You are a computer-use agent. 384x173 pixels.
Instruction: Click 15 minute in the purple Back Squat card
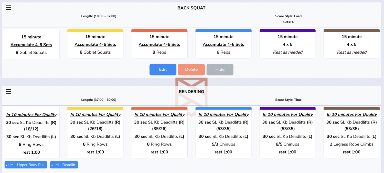coord(287,37)
